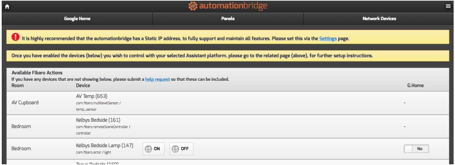455x165 pixels.
Task: Click the red warning exclamation icon
Action: click(x=15, y=37)
